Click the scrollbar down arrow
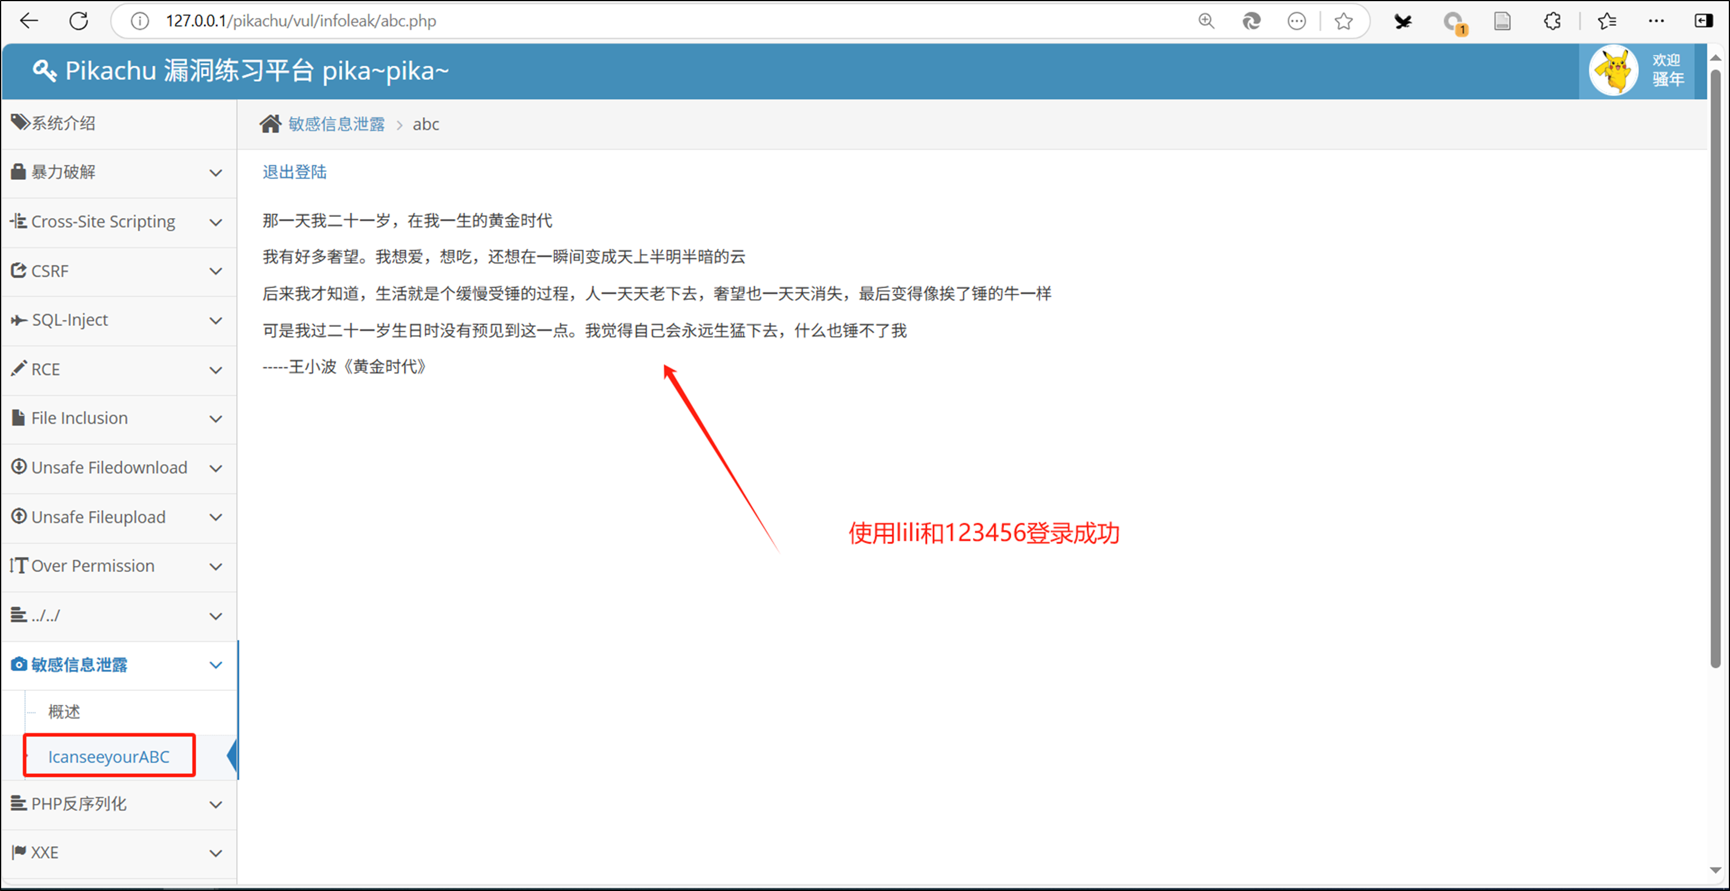 [1715, 870]
